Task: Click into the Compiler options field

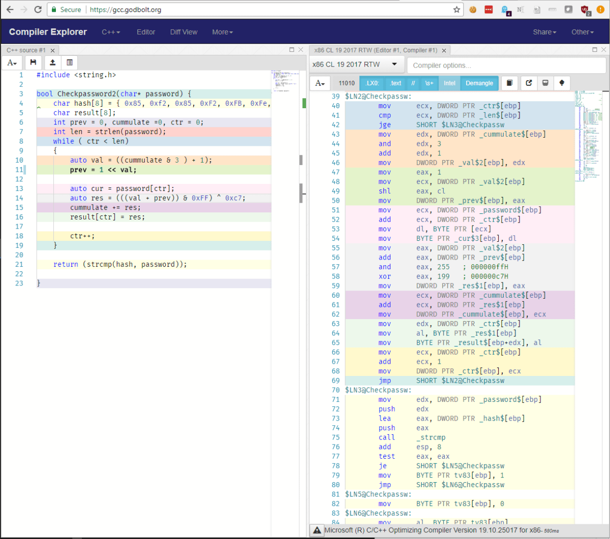Action: (506, 65)
